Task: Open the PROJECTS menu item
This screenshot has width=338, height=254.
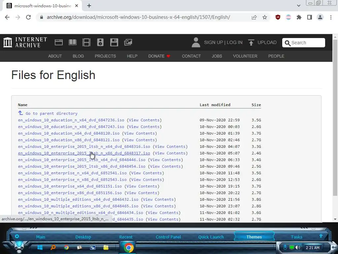Action: click(x=105, y=56)
